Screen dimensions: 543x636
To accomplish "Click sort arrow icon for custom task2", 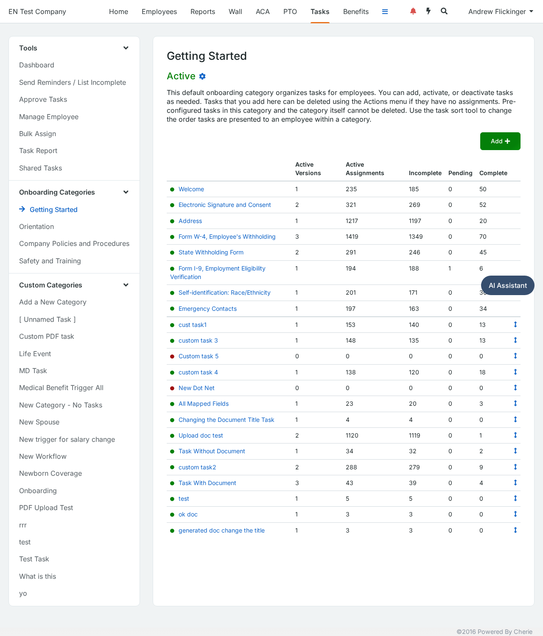I will pyautogui.click(x=515, y=467).
